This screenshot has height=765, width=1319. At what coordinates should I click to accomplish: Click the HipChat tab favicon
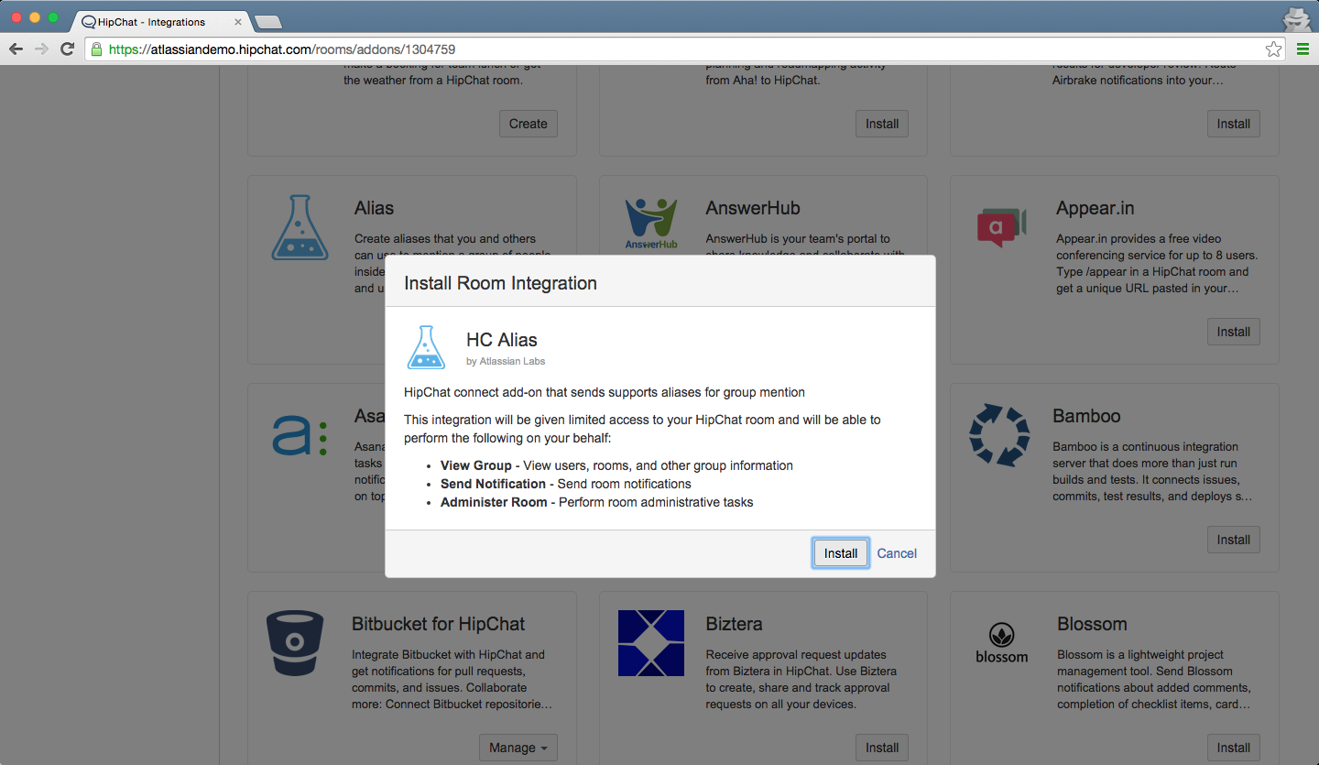pyautogui.click(x=89, y=22)
